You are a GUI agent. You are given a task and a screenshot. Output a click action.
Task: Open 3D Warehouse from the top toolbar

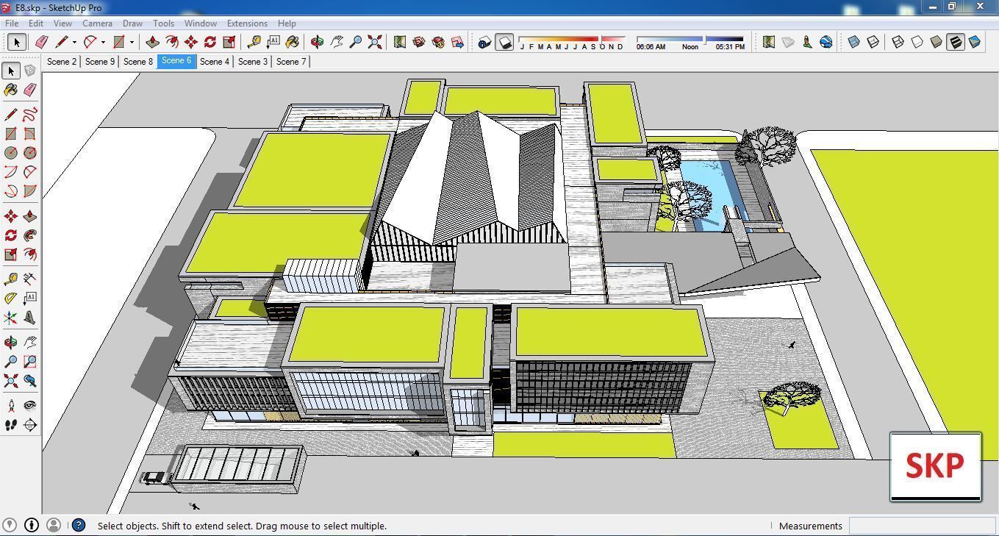pos(419,42)
